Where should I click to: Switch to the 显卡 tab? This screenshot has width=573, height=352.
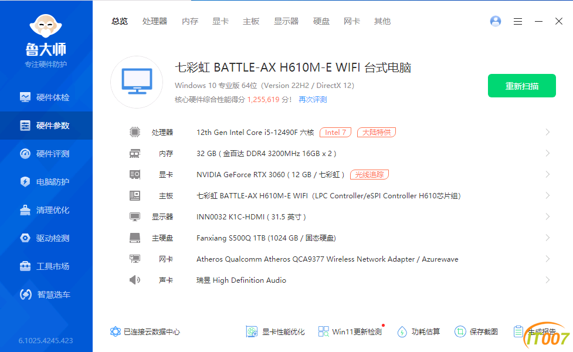[221, 21]
